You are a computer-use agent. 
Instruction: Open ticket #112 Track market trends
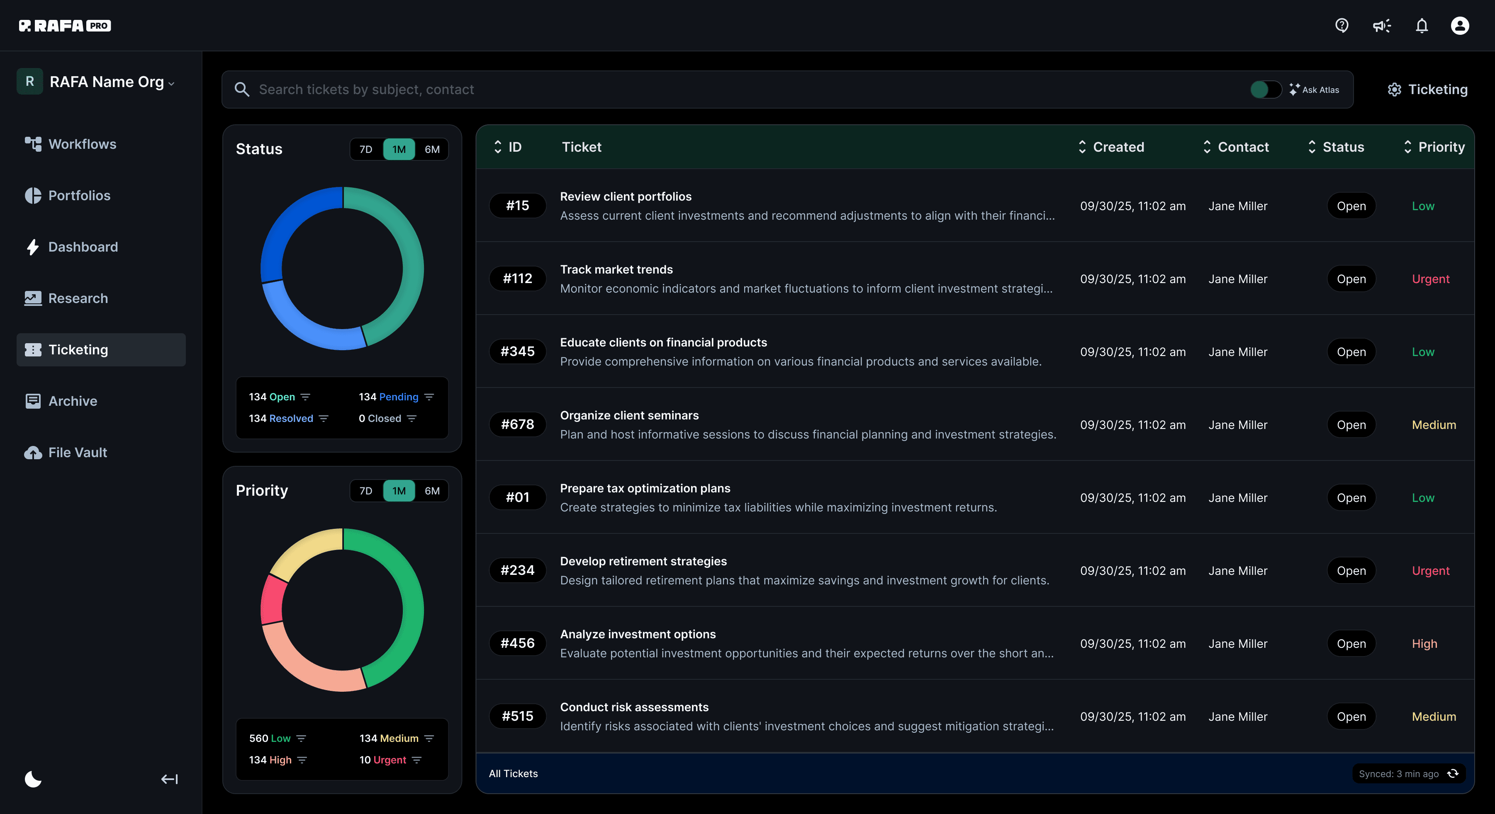click(x=616, y=269)
